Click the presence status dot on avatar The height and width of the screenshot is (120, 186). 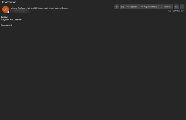coord(8,12)
